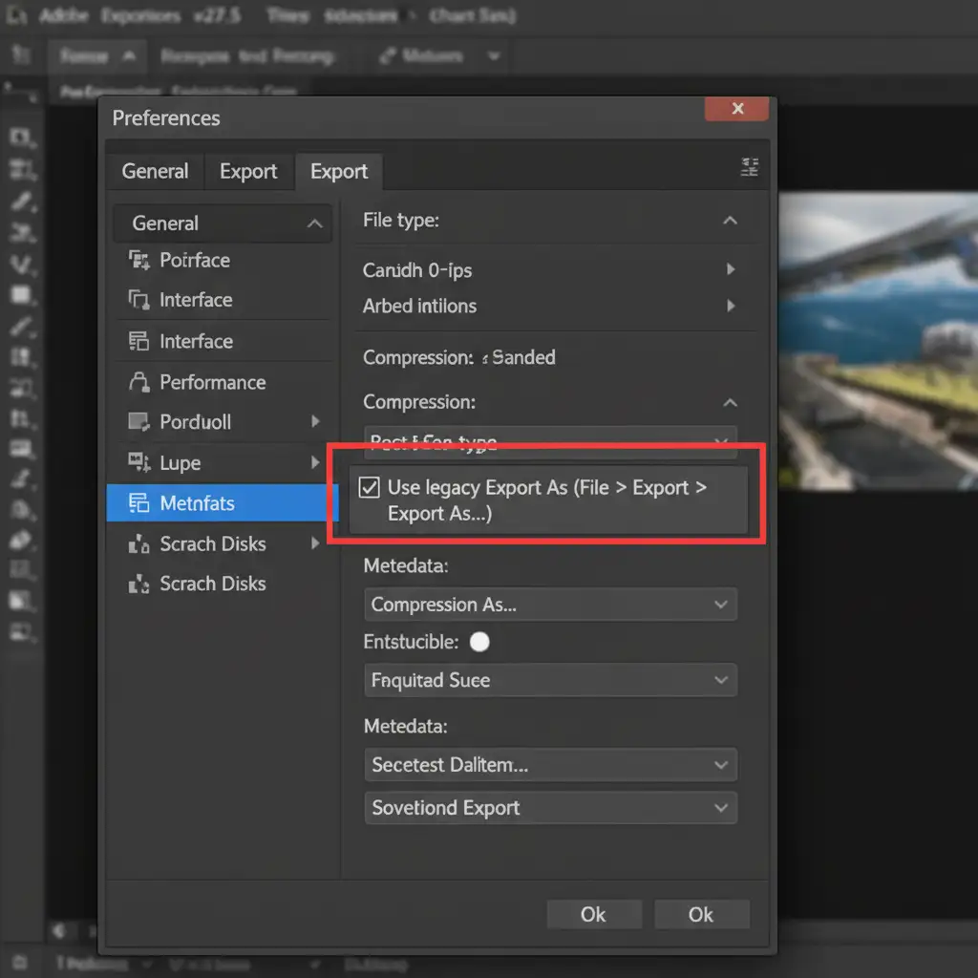Collapse the File type section chevron
This screenshot has width=978, height=978.
pos(730,221)
